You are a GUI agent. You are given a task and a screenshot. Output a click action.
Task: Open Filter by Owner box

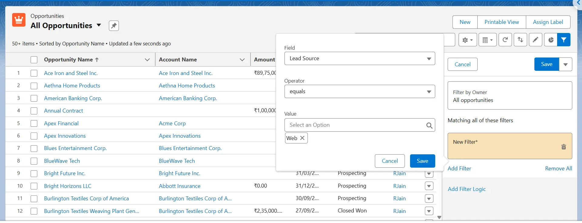pyautogui.click(x=510, y=96)
